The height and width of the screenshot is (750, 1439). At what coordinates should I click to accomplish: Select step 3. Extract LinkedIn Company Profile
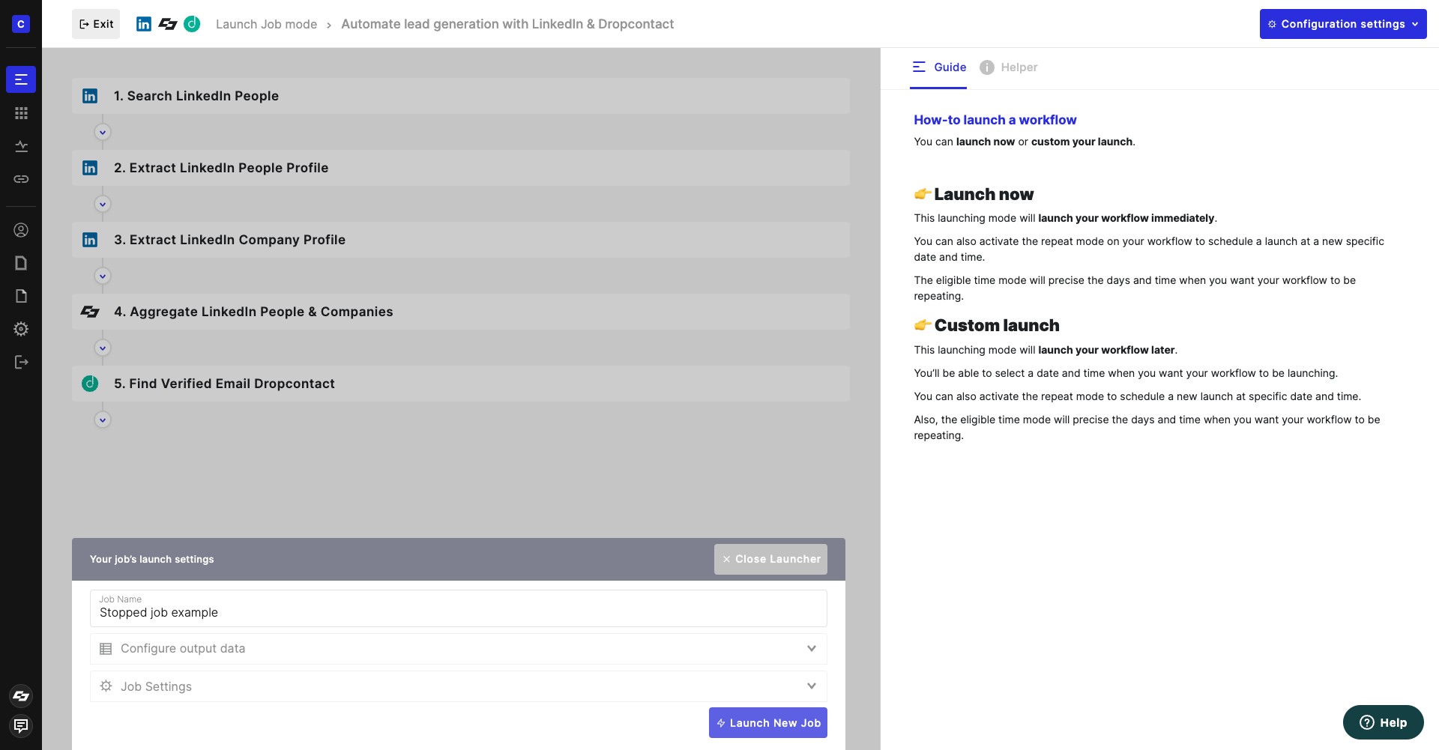tap(461, 240)
